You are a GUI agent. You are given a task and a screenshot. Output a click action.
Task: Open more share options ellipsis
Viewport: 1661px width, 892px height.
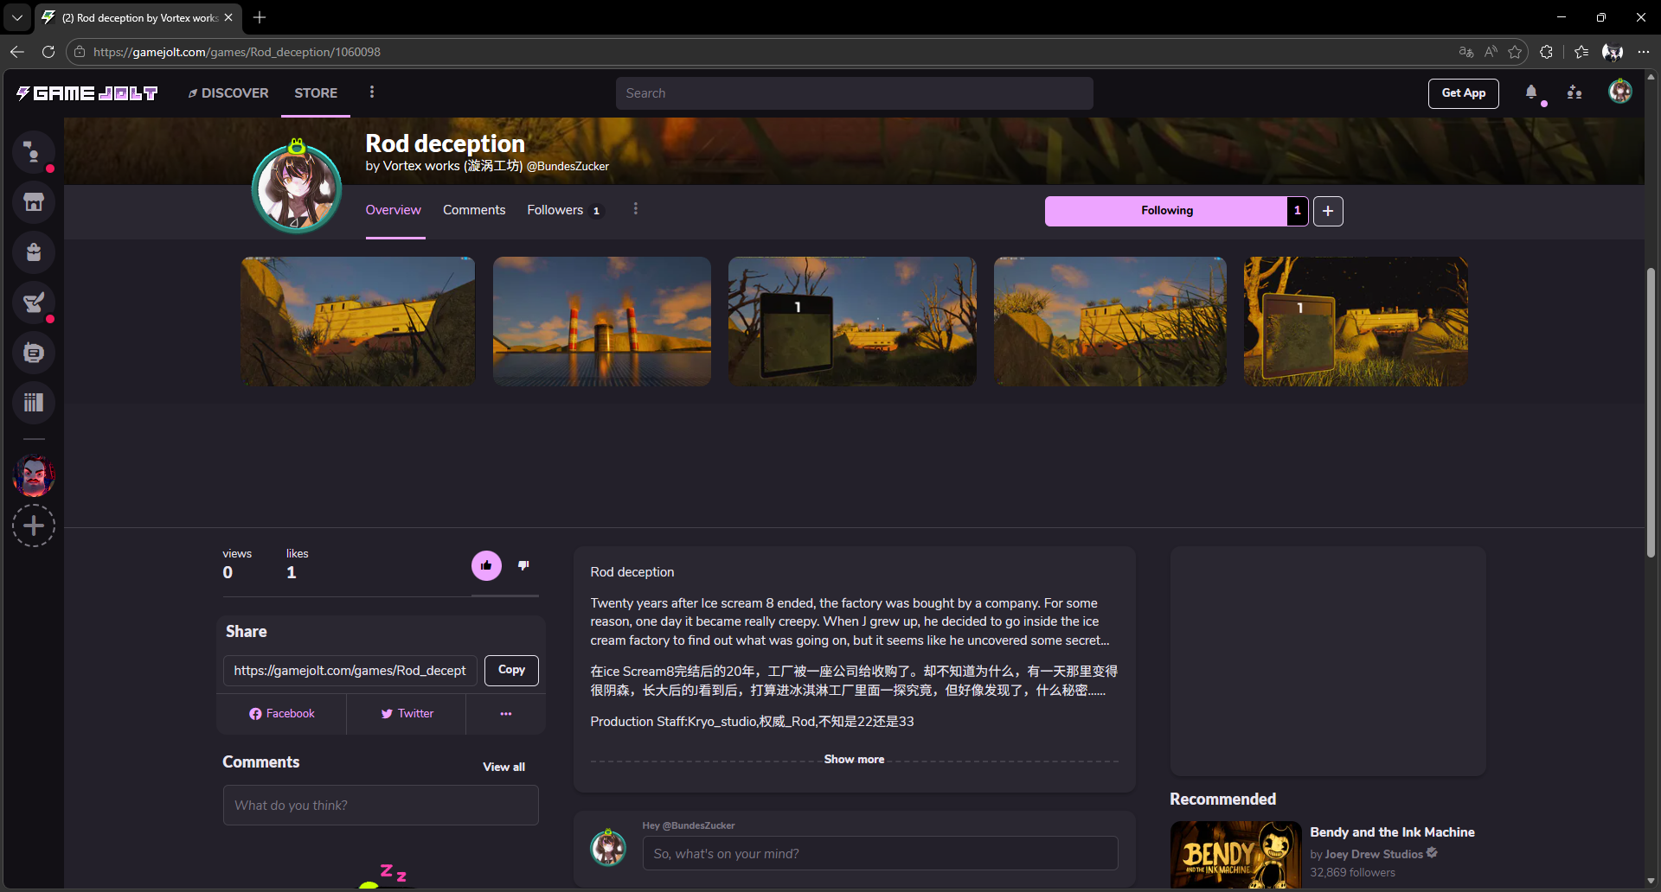pyautogui.click(x=506, y=714)
